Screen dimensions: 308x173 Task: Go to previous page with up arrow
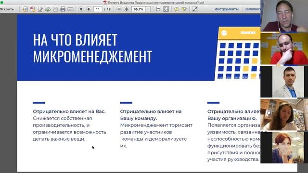[81, 9]
